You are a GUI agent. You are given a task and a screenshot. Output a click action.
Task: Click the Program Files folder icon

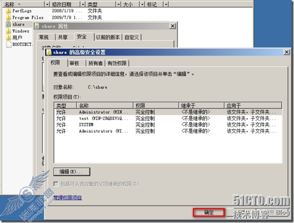pos(8,18)
